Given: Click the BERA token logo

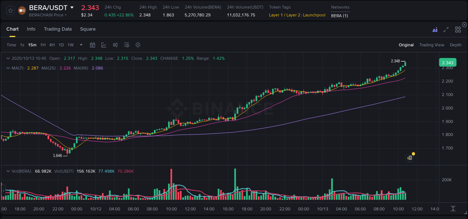Looking at the screenshot, I should pos(21,10).
